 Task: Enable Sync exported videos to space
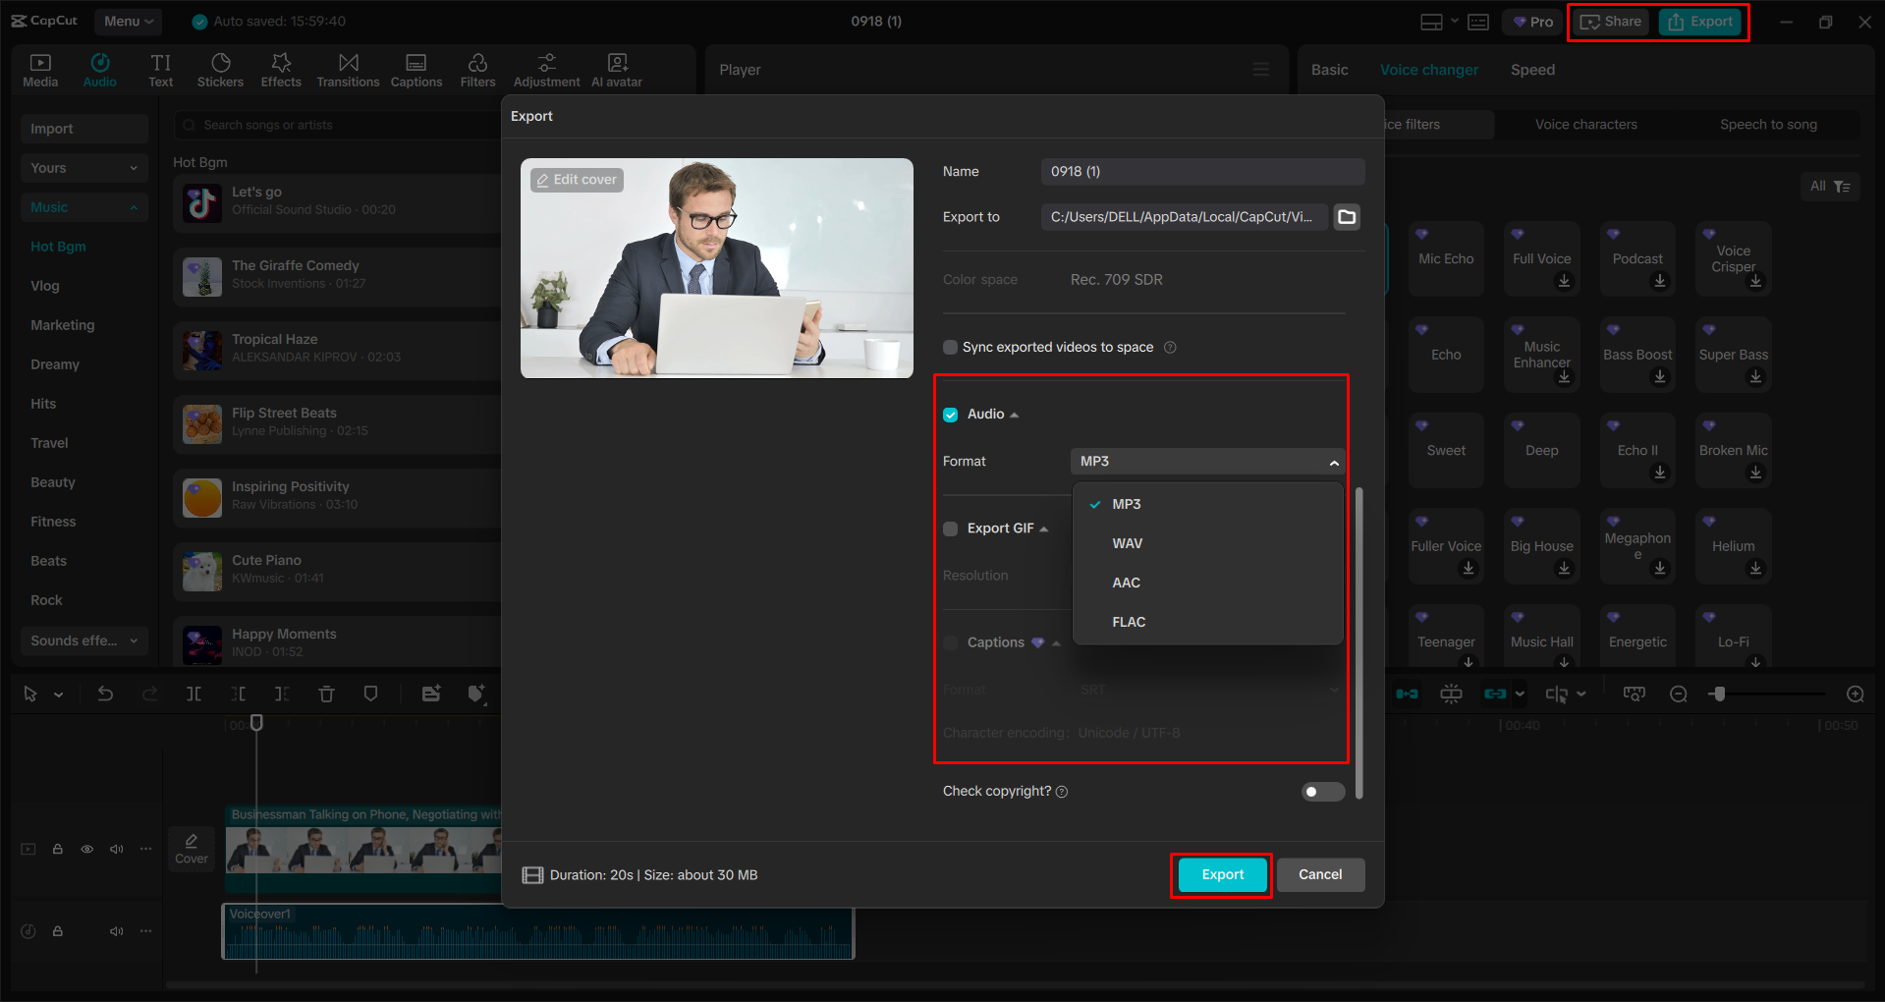pos(950,347)
